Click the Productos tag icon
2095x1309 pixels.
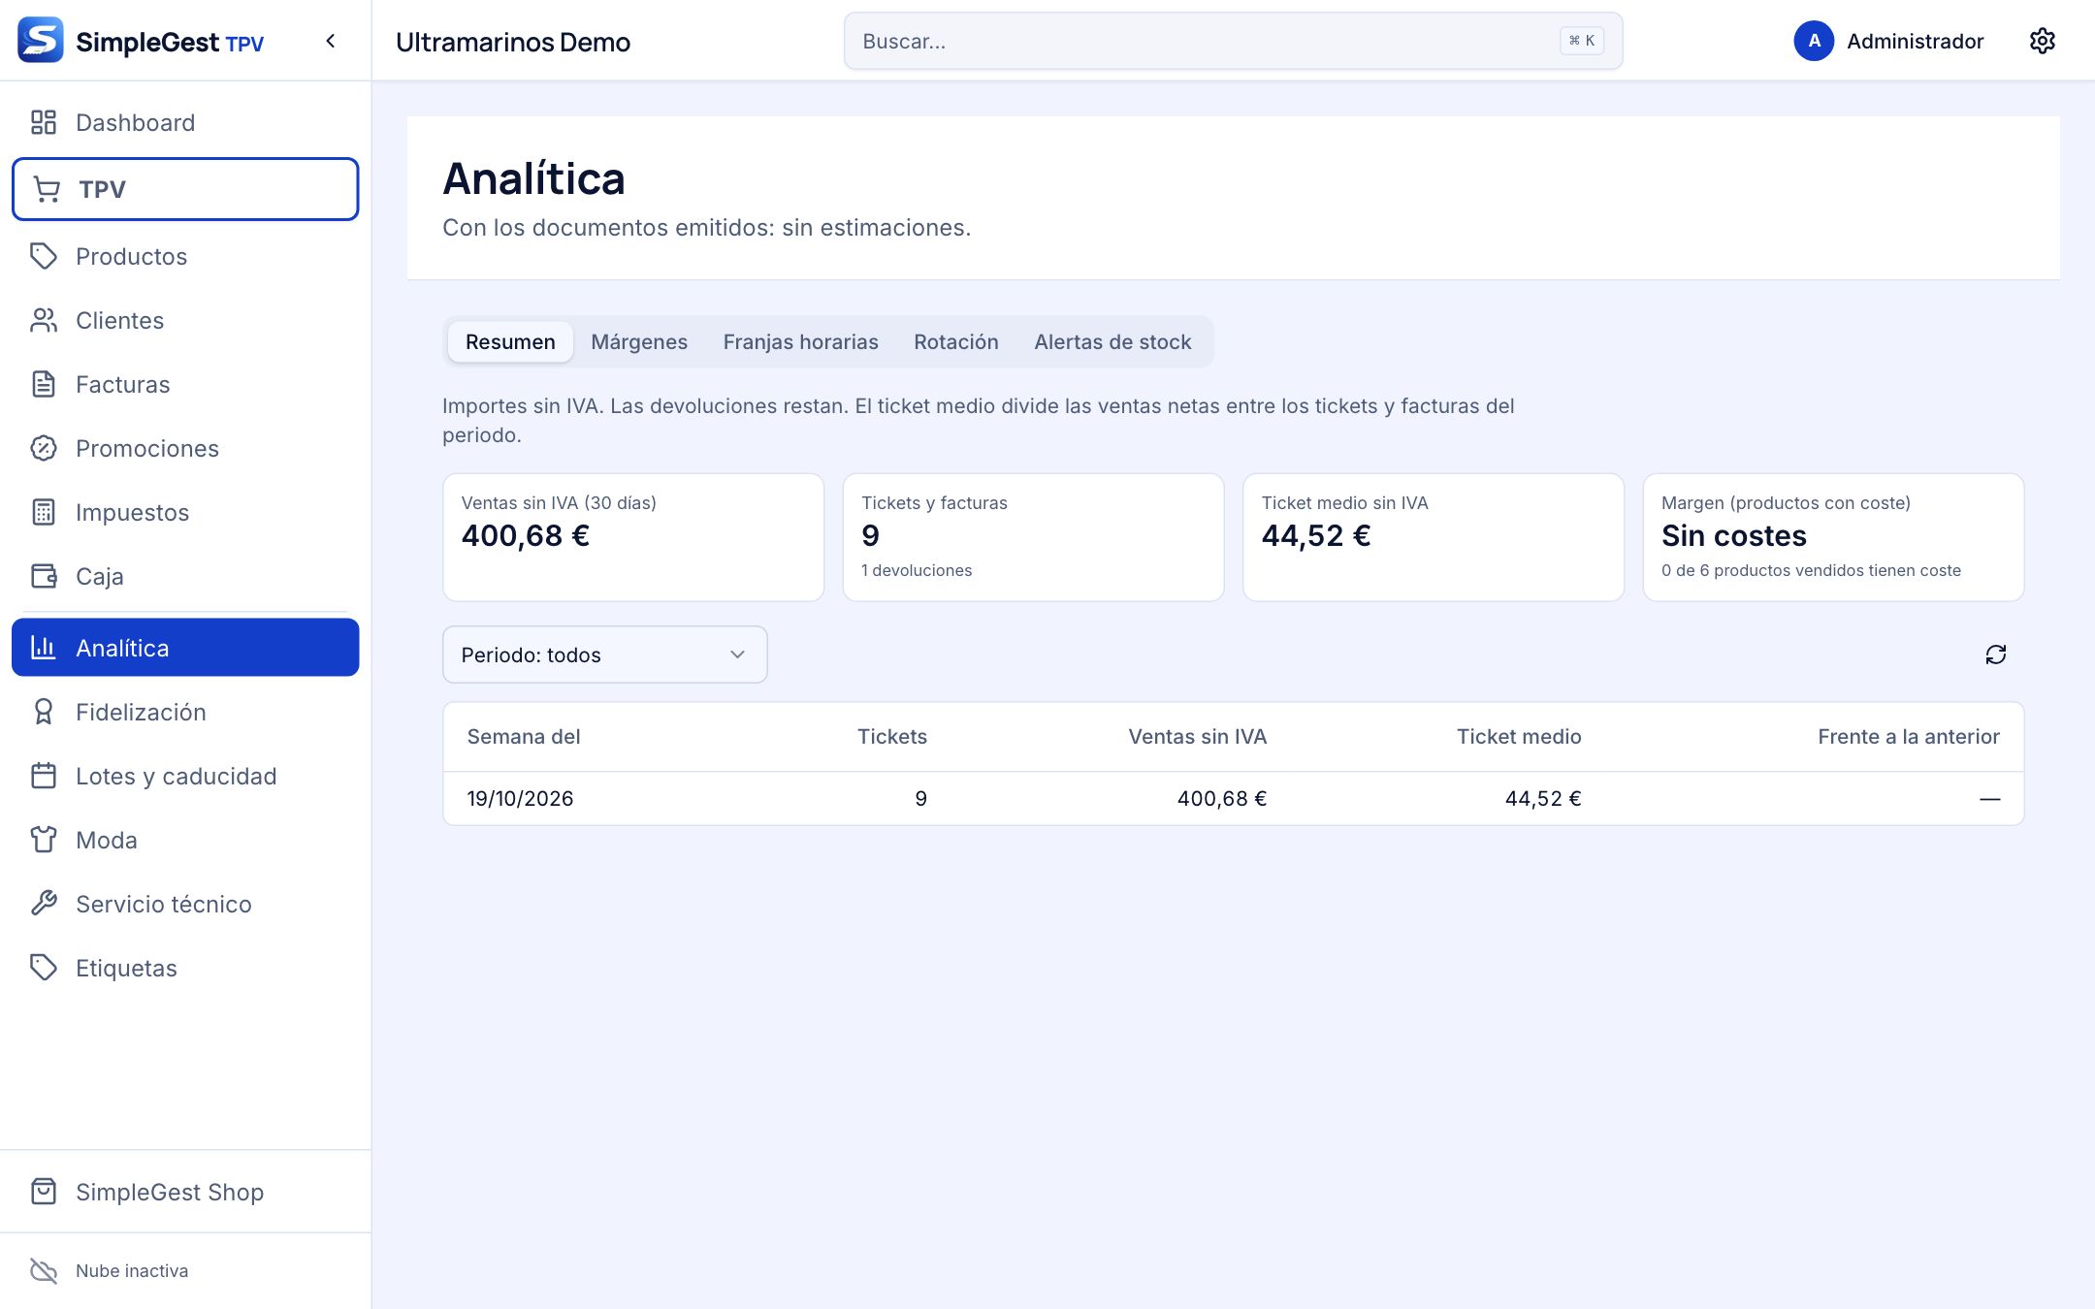pos(44,256)
